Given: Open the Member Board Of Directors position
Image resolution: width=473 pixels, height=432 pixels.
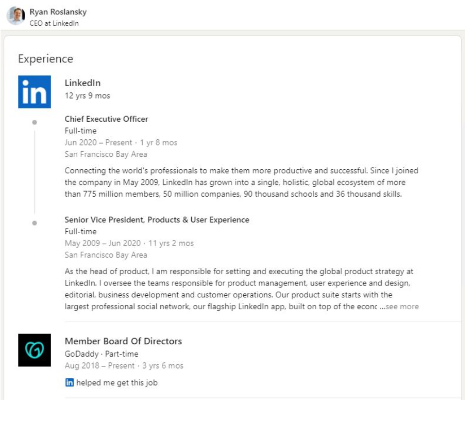Looking at the screenshot, I should (123, 341).
